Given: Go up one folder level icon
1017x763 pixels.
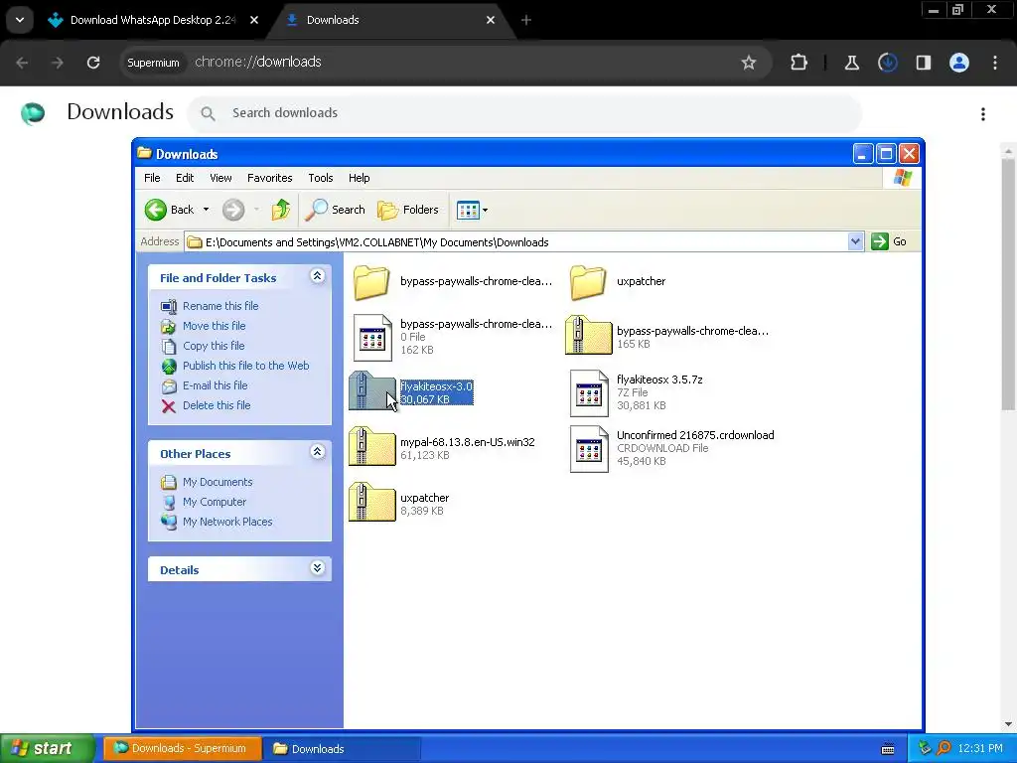Looking at the screenshot, I should tap(281, 210).
